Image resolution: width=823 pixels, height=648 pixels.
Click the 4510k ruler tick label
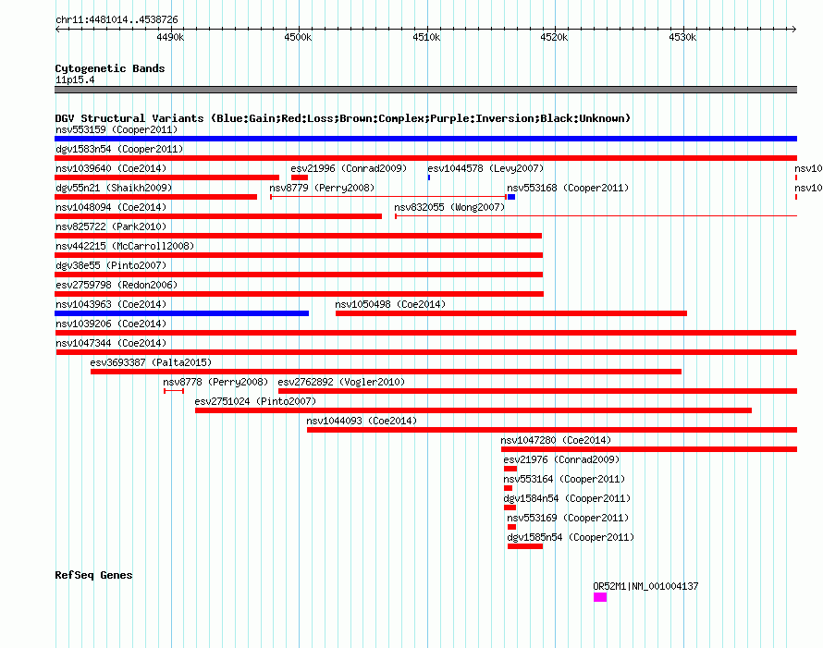coord(426,37)
